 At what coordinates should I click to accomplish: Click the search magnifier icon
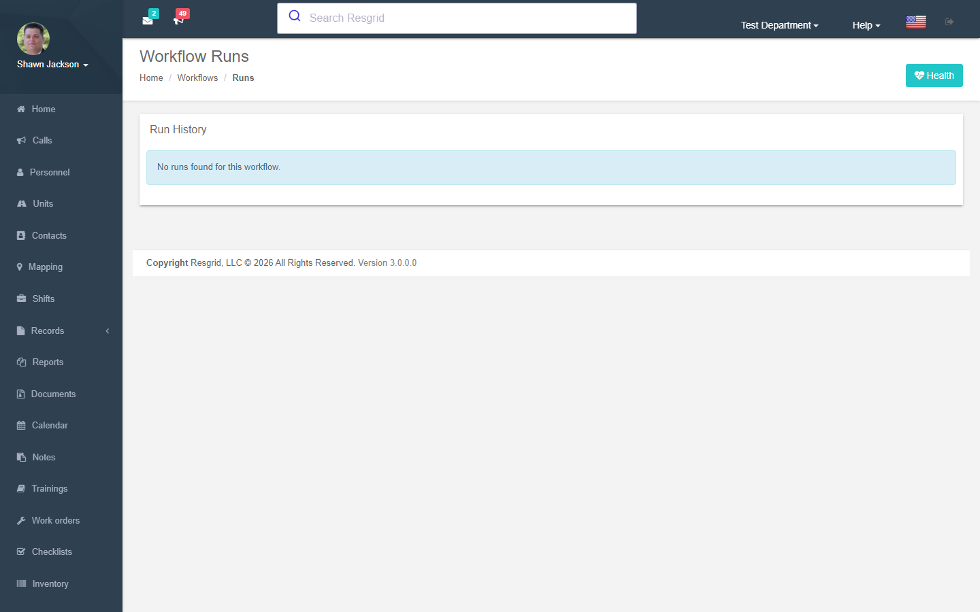point(295,16)
